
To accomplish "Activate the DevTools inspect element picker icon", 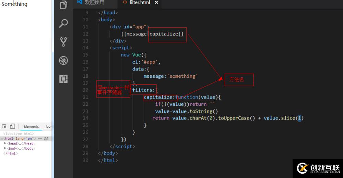I will [x=4, y=126].
